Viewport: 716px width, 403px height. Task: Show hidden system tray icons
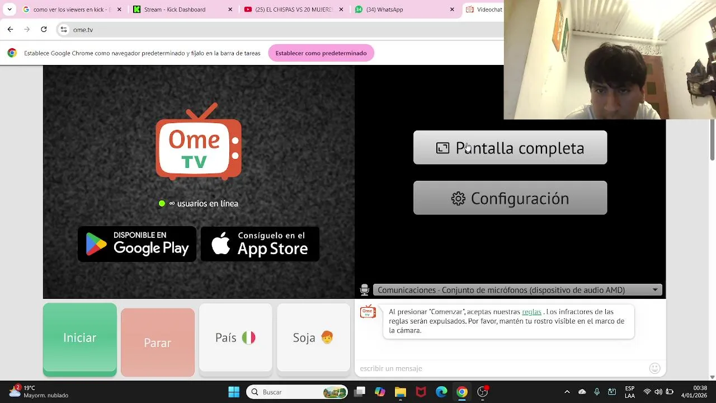point(567,392)
